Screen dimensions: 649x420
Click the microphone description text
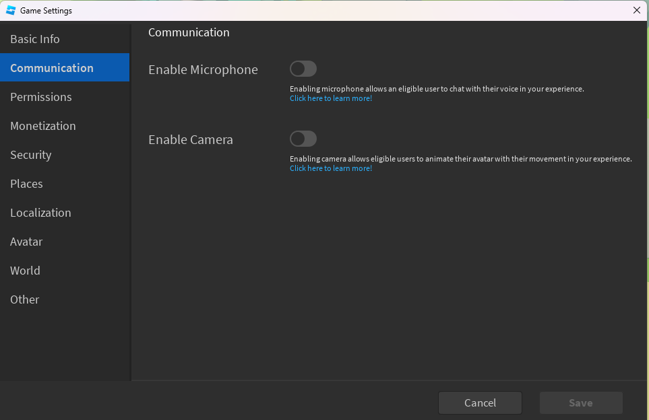click(437, 89)
